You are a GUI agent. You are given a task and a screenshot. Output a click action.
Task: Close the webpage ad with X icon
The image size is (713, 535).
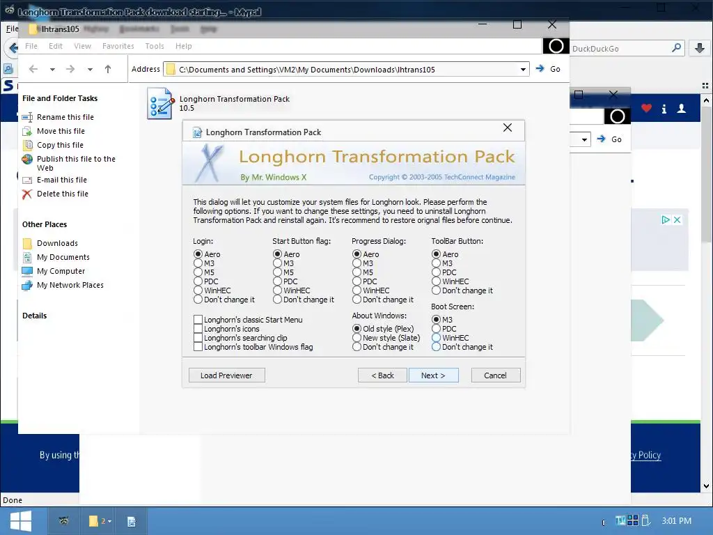[677, 219]
